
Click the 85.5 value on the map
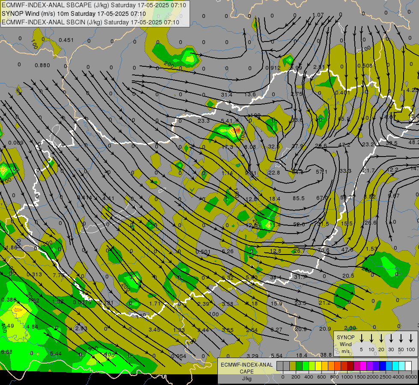click(x=298, y=198)
